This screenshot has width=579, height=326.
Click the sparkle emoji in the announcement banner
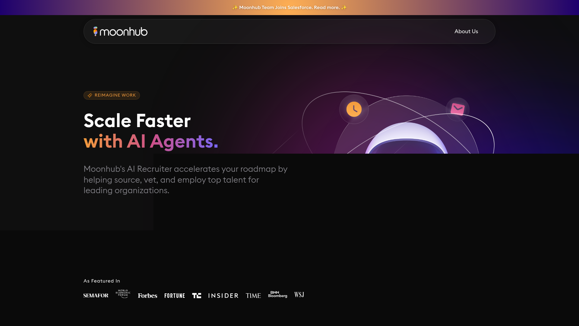(235, 8)
